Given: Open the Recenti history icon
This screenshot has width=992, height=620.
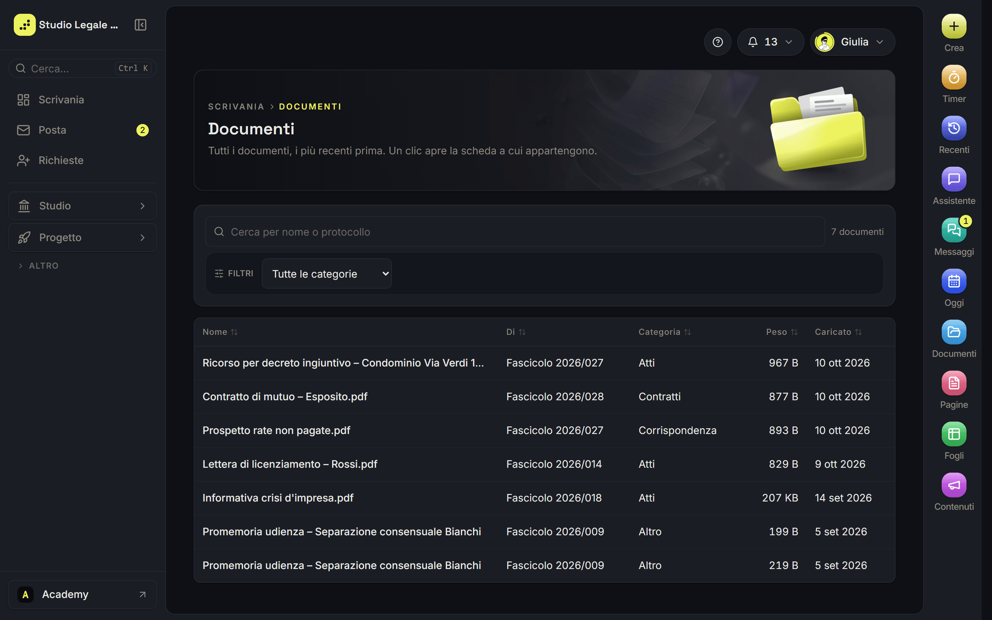Looking at the screenshot, I should [954, 128].
